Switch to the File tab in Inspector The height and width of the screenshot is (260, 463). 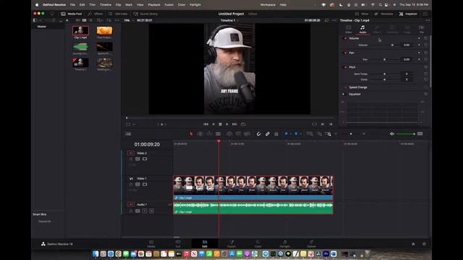(422, 29)
